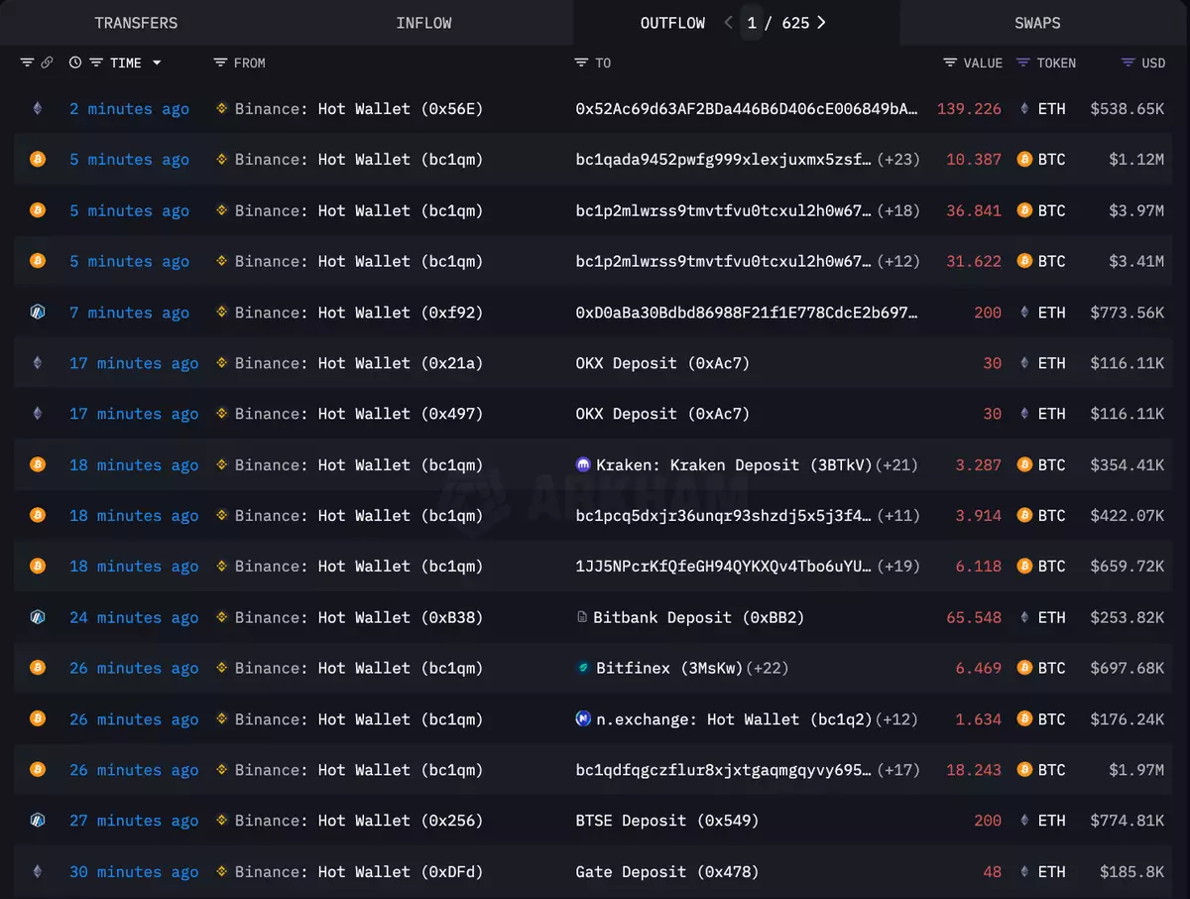The height and width of the screenshot is (899, 1190).
Task: Click the FROM column filter icon
Action: 220,63
